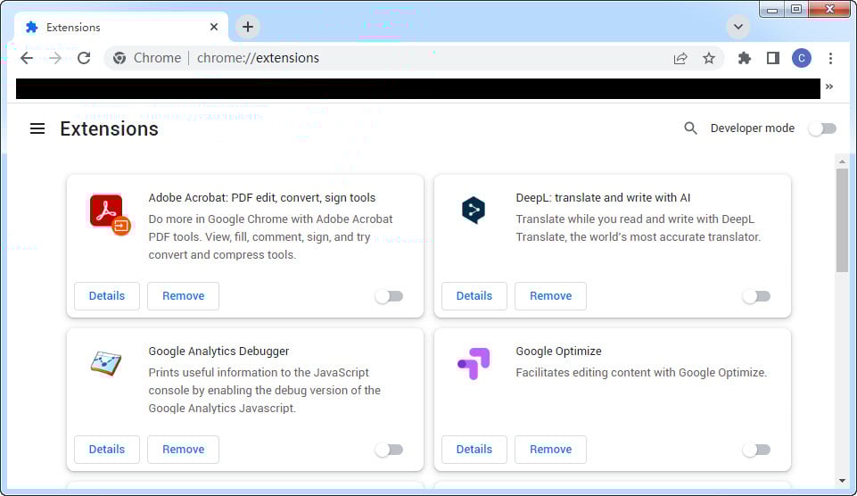Open Details for Google Analytics Debugger
Image resolution: width=857 pixels, height=496 pixels.
(107, 450)
